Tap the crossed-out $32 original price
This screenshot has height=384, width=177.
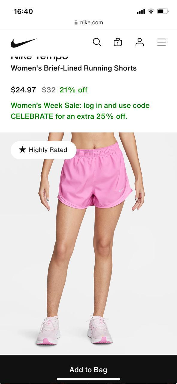[49, 90]
